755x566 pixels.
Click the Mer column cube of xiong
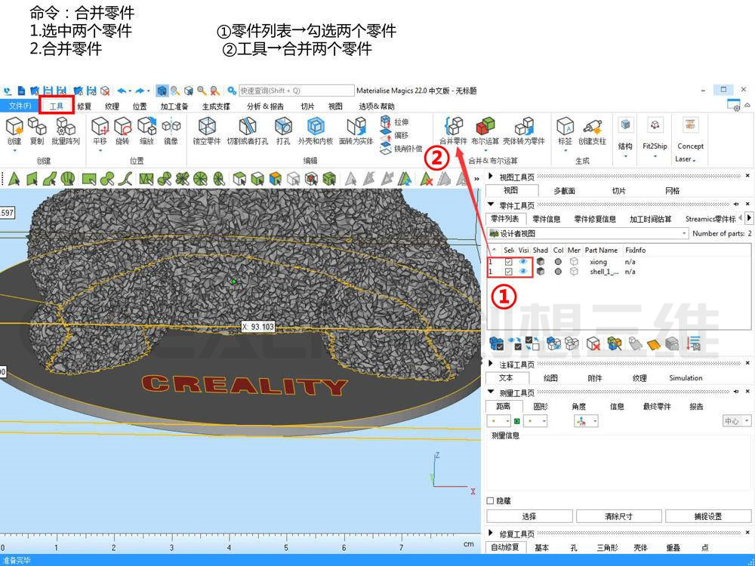point(574,262)
